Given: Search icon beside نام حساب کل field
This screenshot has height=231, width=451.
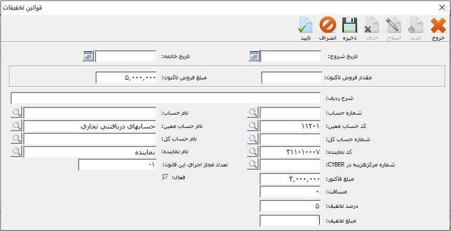Looking at the screenshot, I should click(x=17, y=138).
